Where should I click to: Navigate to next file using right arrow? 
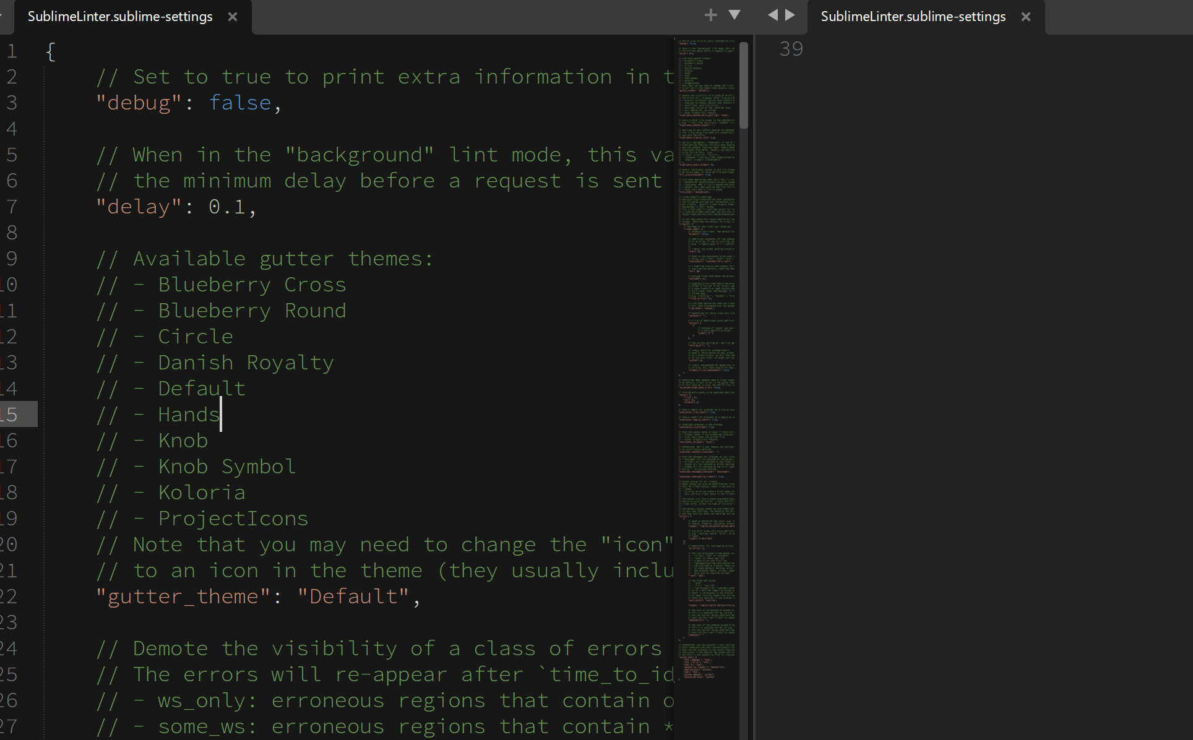coord(790,14)
